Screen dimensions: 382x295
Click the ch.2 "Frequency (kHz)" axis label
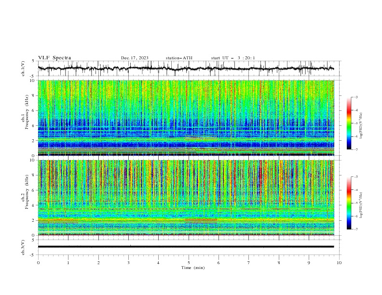(x=27, y=192)
